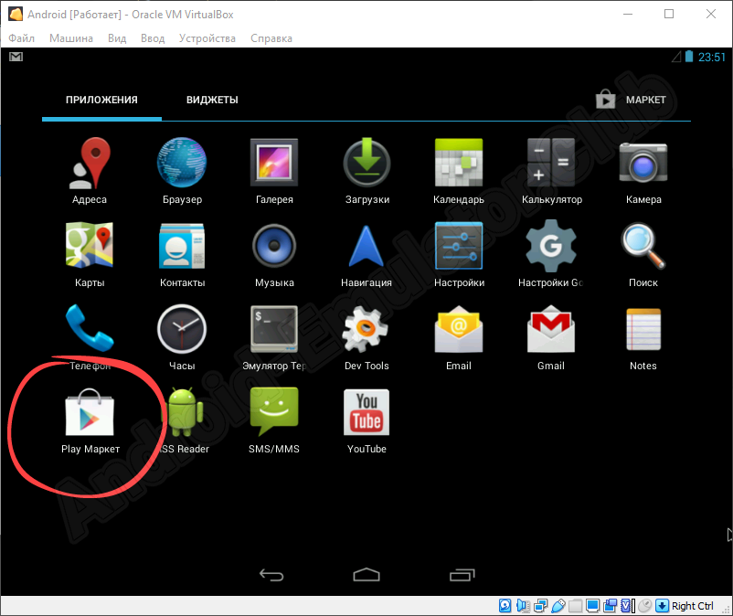
Task: Launch the YouTube app
Action: (x=366, y=420)
